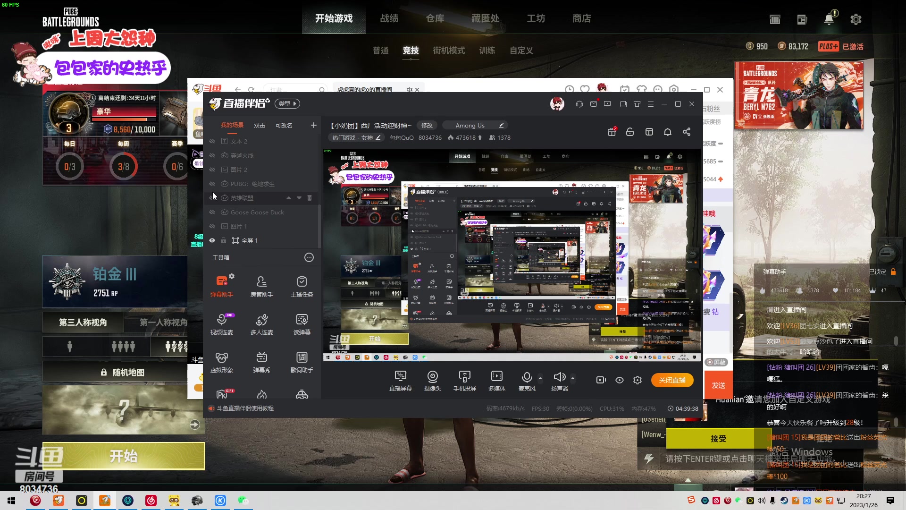Switch to 我的场景 scene tab
The width and height of the screenshot is (906, 510).
click(x=232, y=125)
